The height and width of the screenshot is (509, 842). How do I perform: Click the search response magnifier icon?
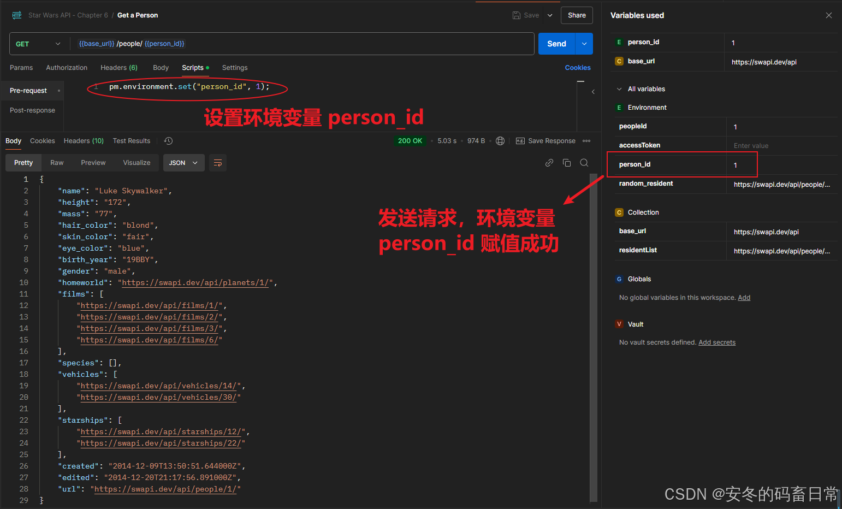click(x=584, y=163)
